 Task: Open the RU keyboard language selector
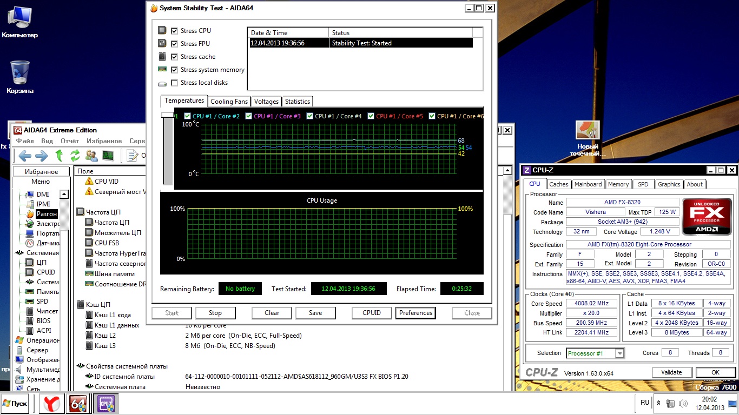[x=644, y=403]
